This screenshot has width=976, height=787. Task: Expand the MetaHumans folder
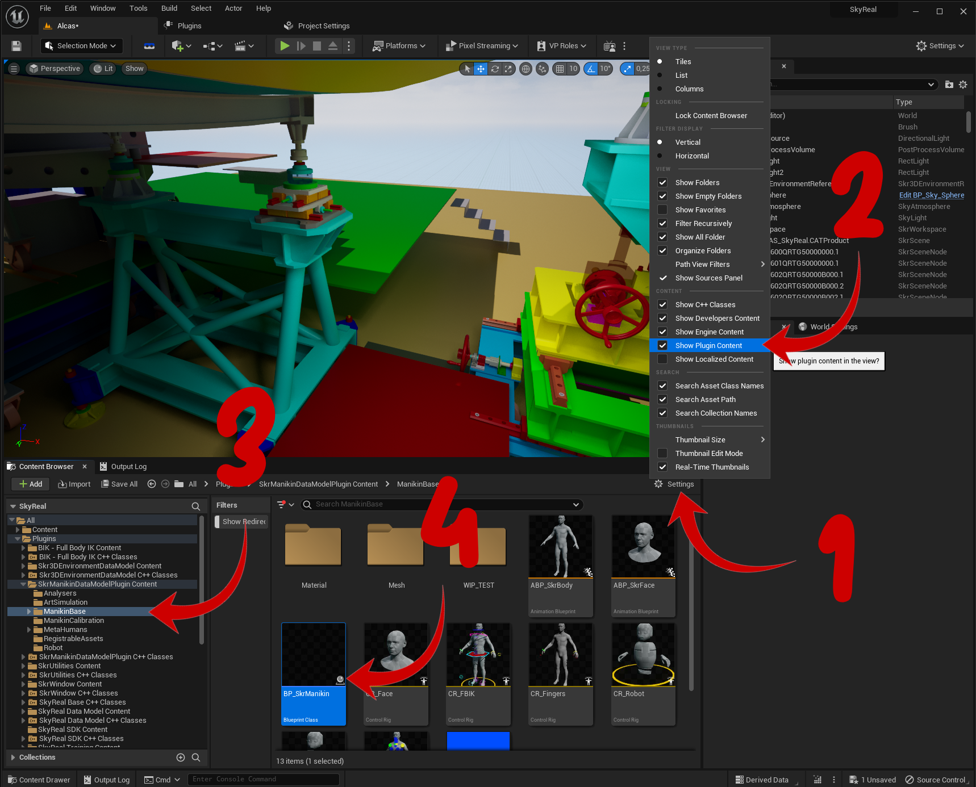[29, 629]
